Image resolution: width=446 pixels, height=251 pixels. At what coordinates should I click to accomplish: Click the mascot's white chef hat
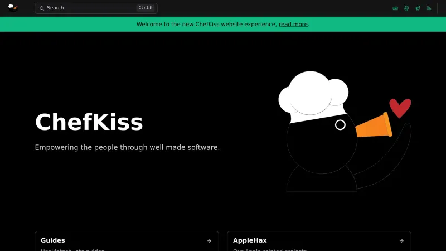pos(313,95)
